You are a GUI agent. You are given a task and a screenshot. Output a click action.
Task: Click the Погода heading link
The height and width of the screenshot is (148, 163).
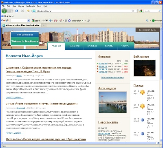click(x=138, y=86)
